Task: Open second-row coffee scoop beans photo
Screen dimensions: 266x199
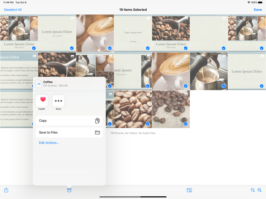Action: click(57, 65)
